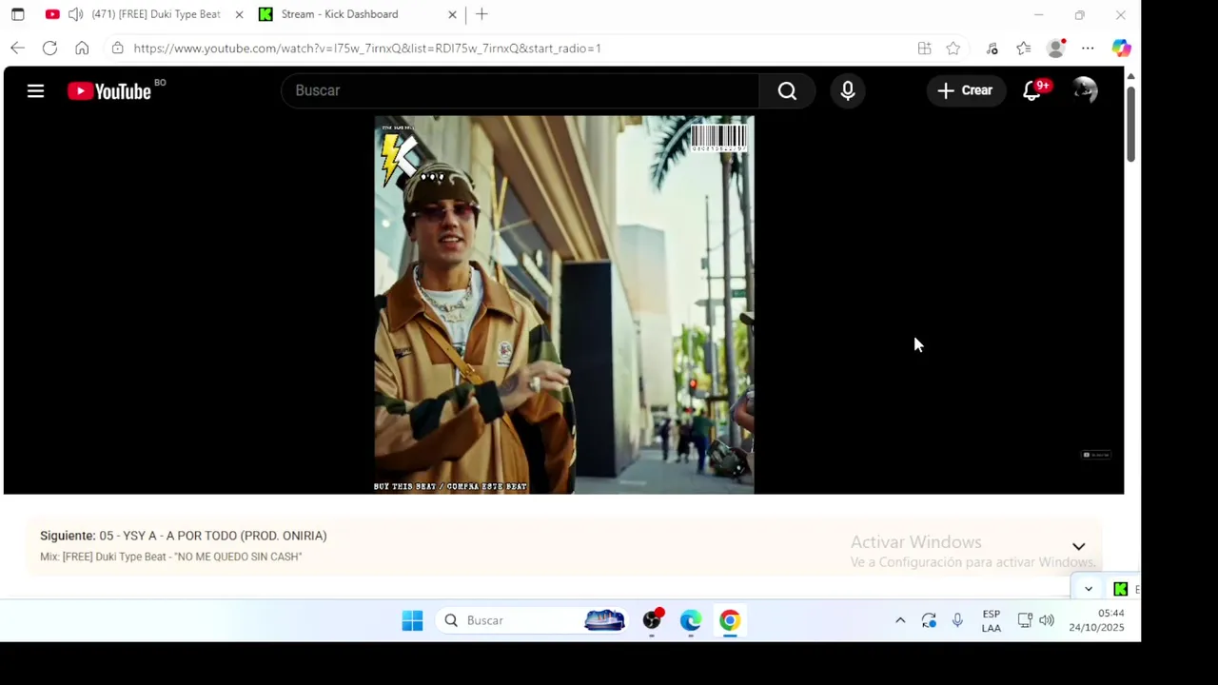The height and width of the screenshot is (685, 1218).
Task: Go back in browser history
Action: click(17, 48)
